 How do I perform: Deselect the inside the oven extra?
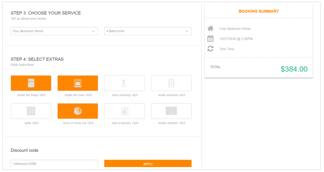coord(78,83)
